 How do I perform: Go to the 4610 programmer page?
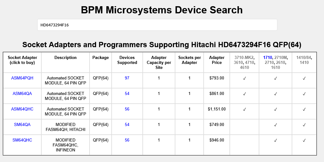[x=244, y=67]
